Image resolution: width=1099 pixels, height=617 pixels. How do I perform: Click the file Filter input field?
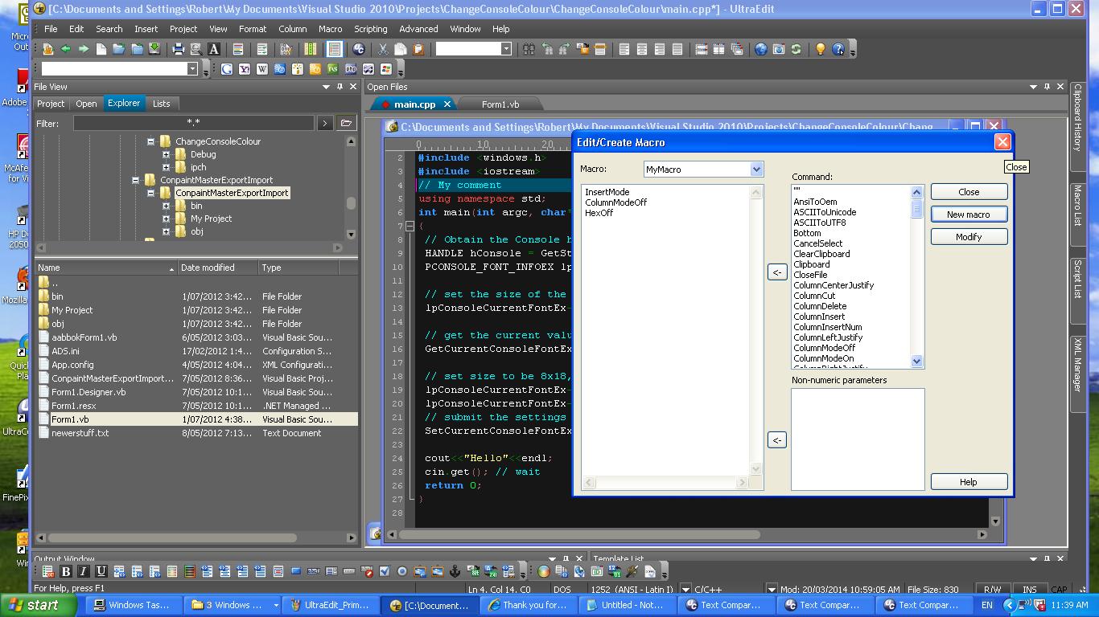(x=193, y=123)
